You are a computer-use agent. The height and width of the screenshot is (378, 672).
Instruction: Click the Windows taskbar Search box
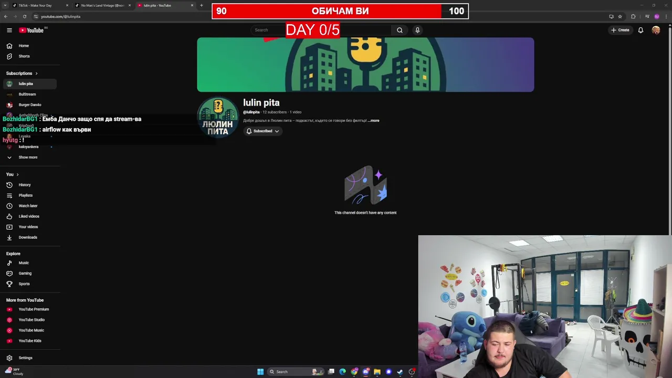click(296, 372)
